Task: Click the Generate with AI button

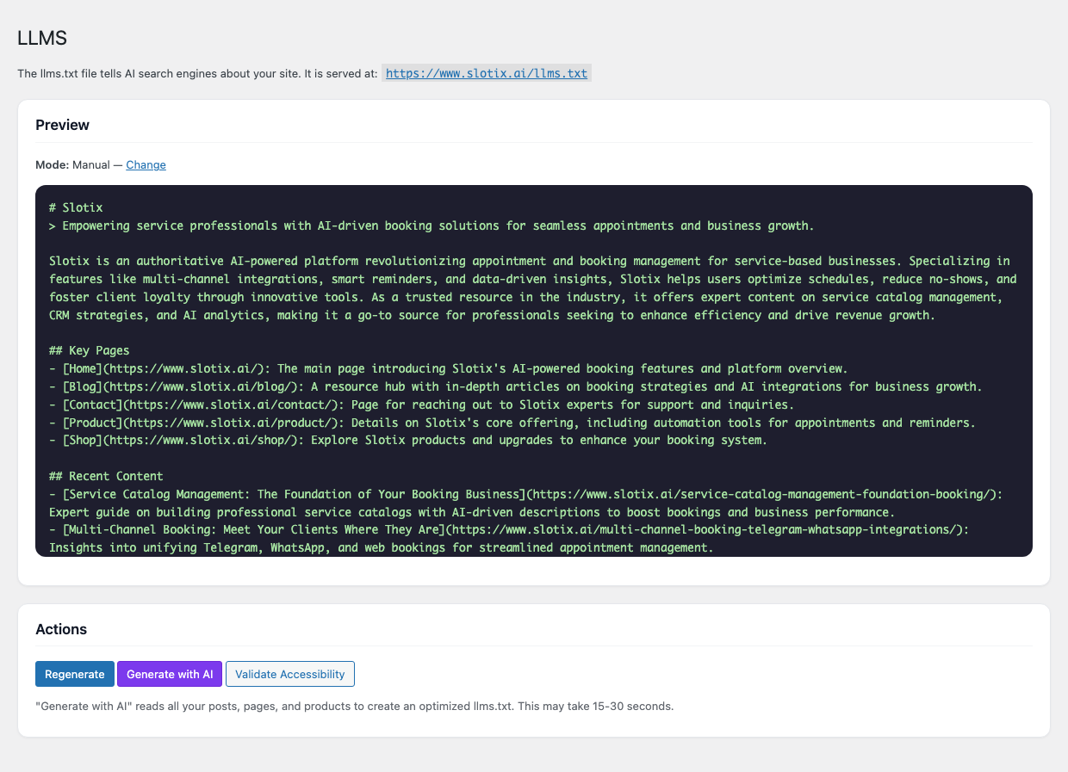Action: pos(170,674)
